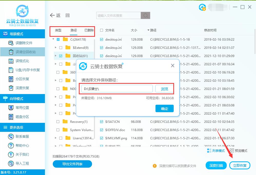Select 磁盘分区 disk partition icon
The image size is (256, 175).
(11, 117)
